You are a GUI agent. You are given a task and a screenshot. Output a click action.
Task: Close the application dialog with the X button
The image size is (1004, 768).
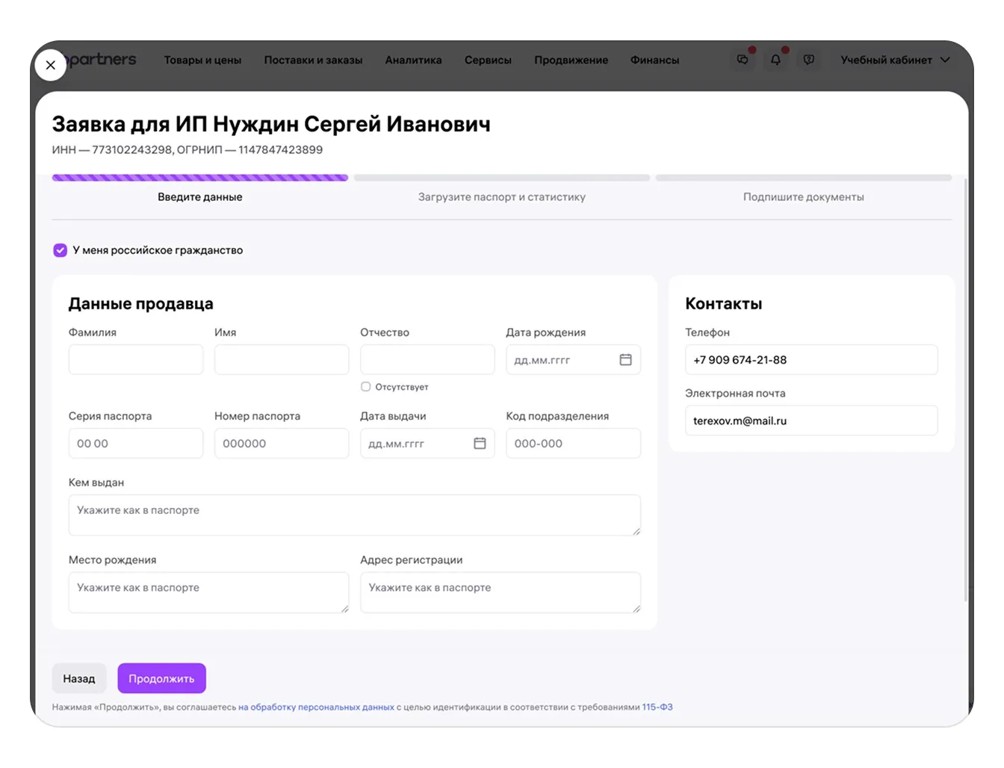click(50, 65)
